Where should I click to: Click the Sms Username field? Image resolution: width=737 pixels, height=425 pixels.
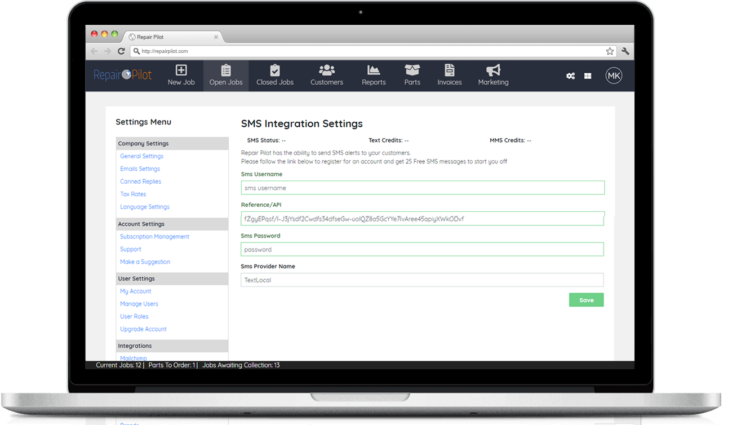[x=423, y=188]
